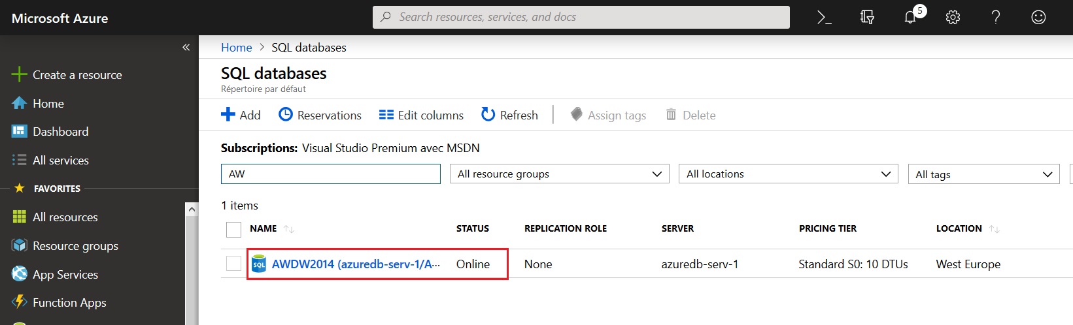Toggle select-all checkbox in table header
Screen dimensions: 1073x325
click(233, 229)
